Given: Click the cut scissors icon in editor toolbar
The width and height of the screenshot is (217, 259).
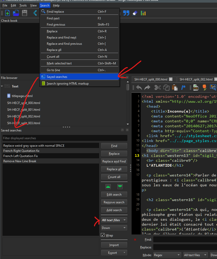Looking at the screenshot, I should coord(158,87).
